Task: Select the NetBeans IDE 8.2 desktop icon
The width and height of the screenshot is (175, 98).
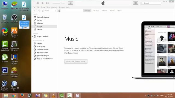Action: point(14,86)
